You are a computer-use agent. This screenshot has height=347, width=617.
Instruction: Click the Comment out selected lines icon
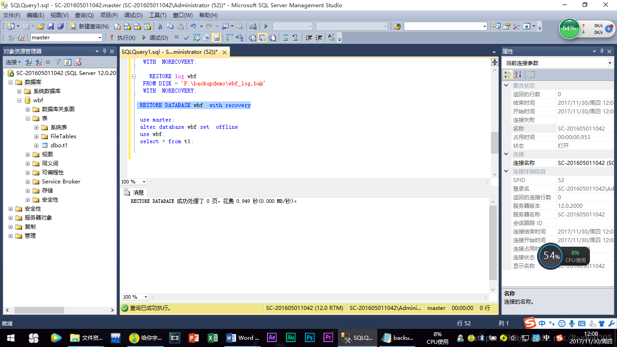click(285, 38)
